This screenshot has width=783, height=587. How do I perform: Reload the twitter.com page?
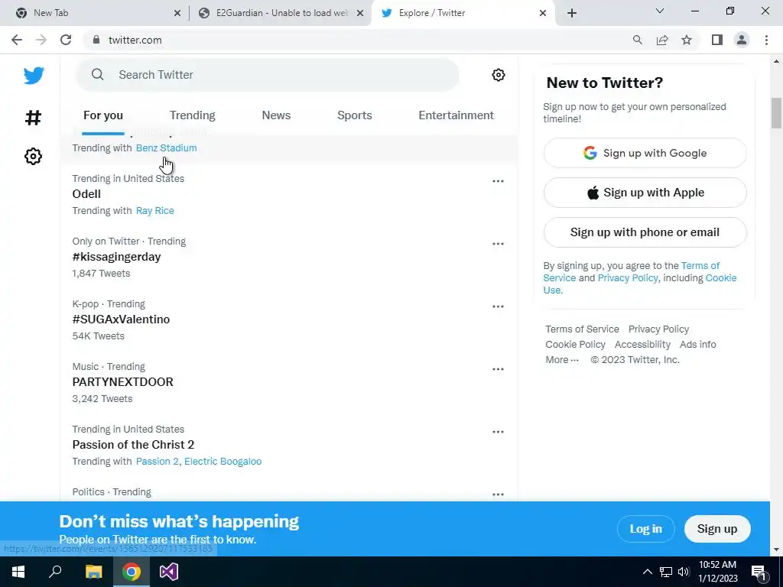click(66, 40)
